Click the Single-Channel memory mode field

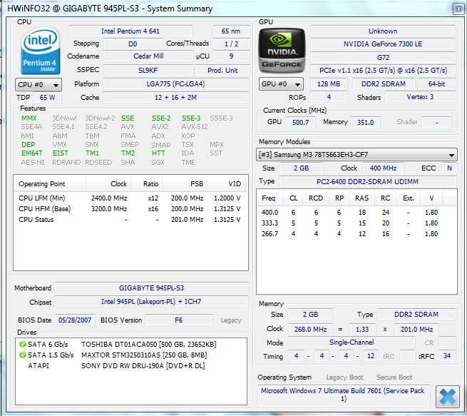click(351, 343)
